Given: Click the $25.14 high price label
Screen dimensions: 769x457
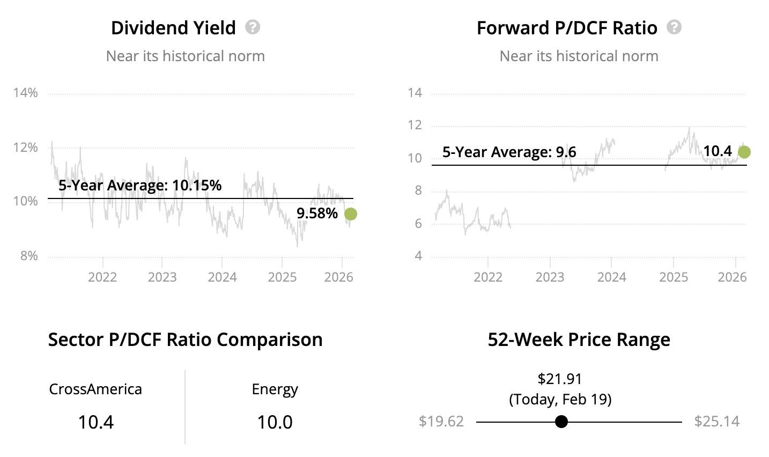Looking at the screenshot, I should coord(716,422).
